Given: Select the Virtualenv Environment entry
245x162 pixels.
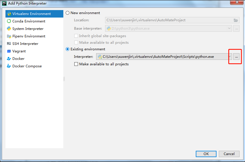Looking at the screenshot, I should 34,14.
